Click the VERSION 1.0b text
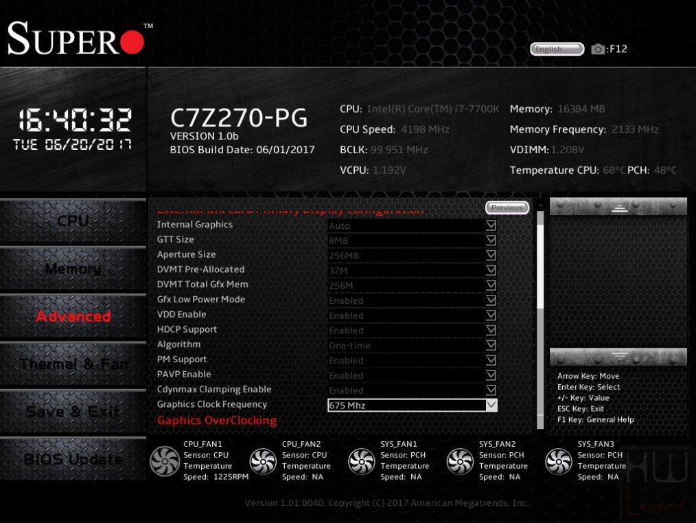The image size is (696, 523). pyautogui.click(x=204, y=136)
